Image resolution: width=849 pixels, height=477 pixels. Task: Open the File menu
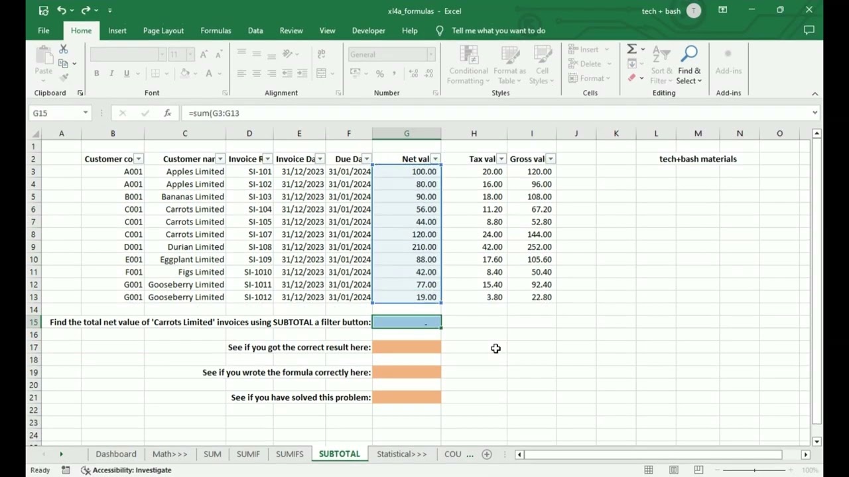(43, 30)
